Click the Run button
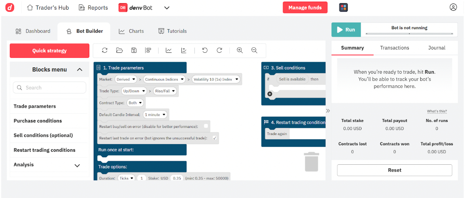Screen dimensions: 465x198 click(346, 30)
